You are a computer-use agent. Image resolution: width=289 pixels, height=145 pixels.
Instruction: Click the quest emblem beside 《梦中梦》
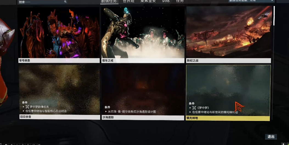(x=194, y=108)
